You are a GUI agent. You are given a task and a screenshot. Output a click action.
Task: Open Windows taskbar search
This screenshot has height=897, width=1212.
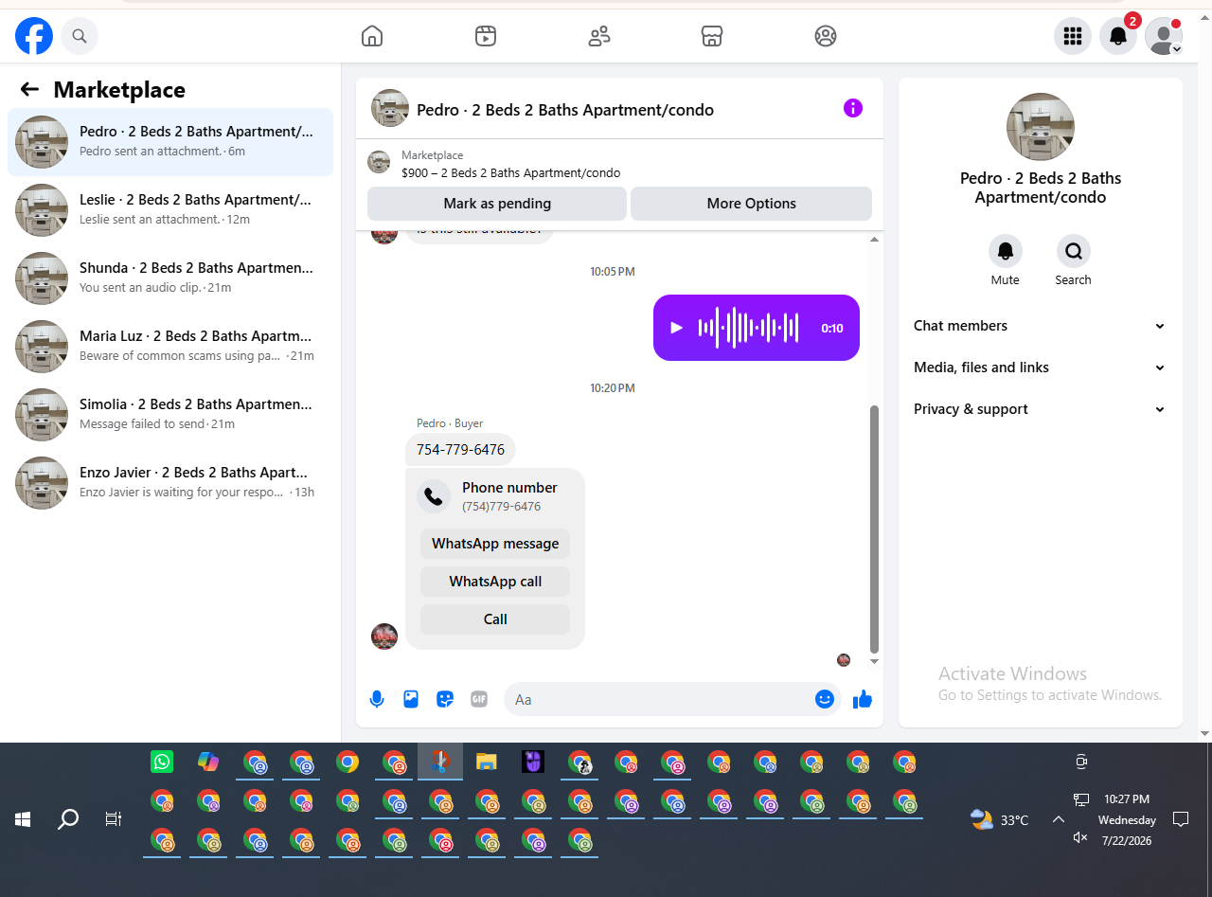(68, 819)
